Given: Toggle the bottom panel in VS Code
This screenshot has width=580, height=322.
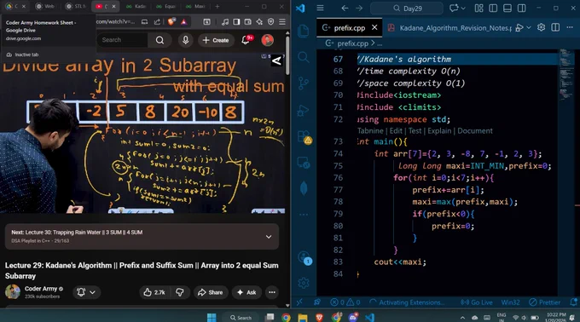Looking at the screenshot, I should 507,8.
